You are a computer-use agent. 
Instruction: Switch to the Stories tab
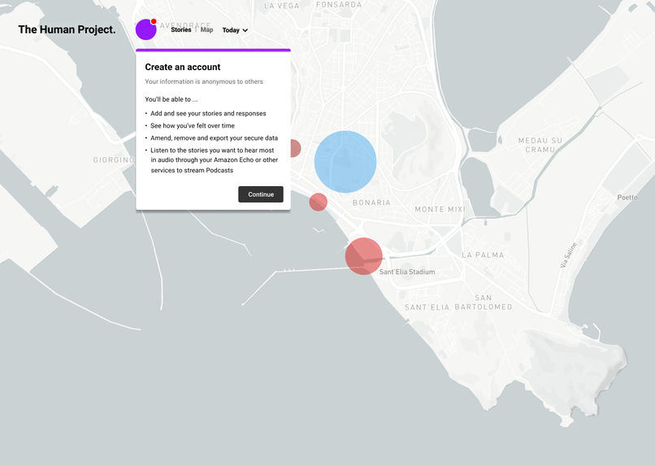[181, 29]
